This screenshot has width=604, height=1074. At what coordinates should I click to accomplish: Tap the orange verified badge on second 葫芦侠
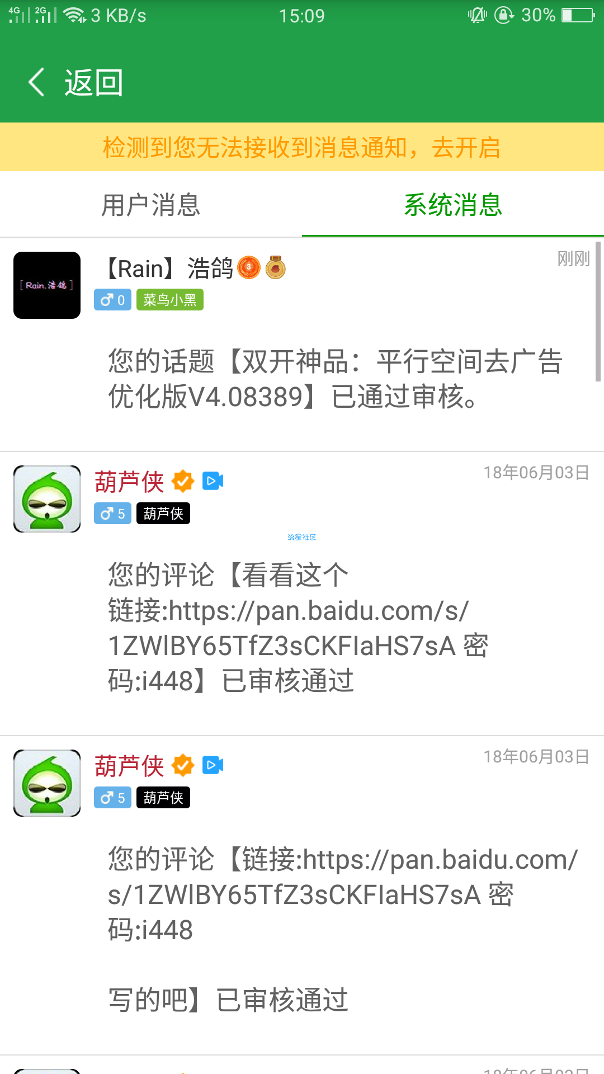click(183, 765)
